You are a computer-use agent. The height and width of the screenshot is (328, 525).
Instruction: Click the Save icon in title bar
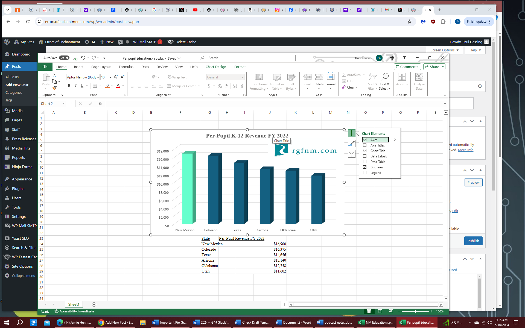coord(75,58)
